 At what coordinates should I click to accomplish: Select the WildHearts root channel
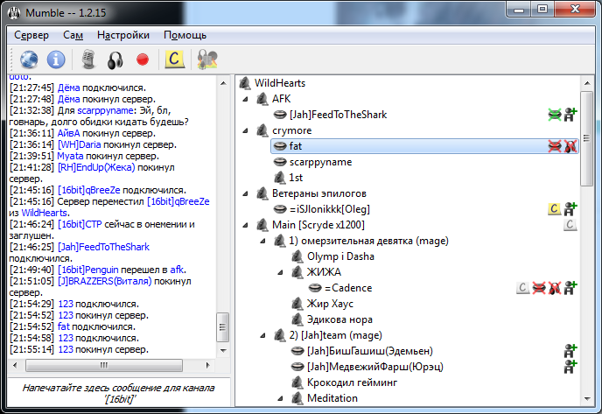(x=280, y=83)
